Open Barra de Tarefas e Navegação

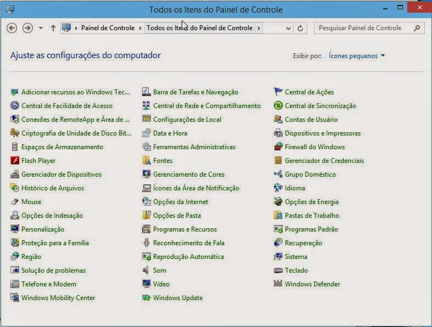(x=195, y=92)
